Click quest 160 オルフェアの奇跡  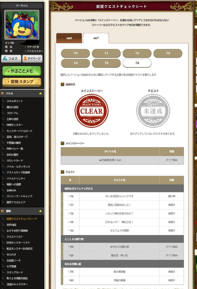pos(119,231)
